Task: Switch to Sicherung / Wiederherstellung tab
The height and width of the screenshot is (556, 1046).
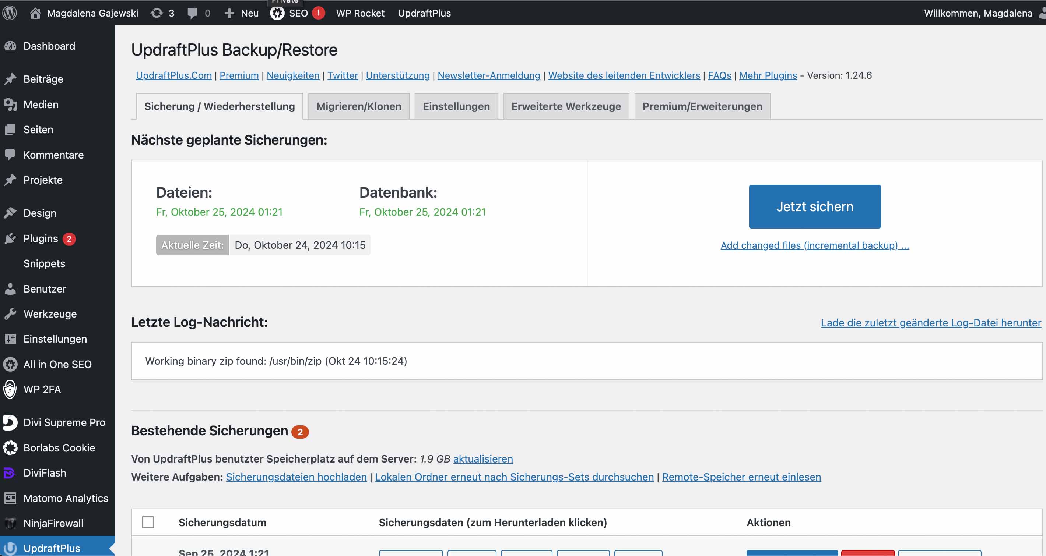Action: 220,106
